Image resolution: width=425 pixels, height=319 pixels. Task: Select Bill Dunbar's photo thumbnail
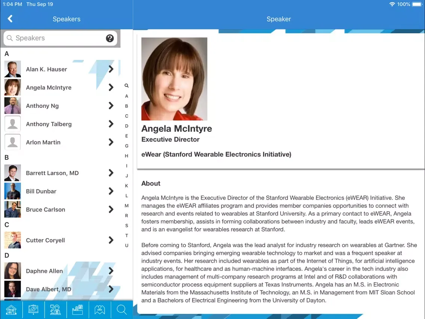pyautogui.click(x=12, y=191)
